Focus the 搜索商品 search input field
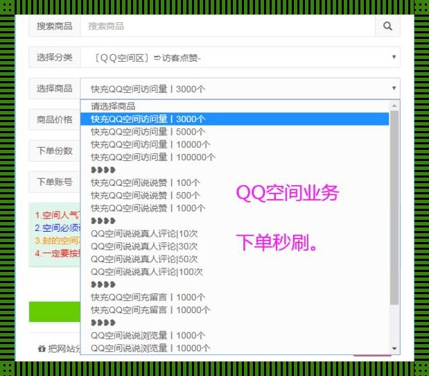This screenshot has height=376, width=429. click(227, 26)
